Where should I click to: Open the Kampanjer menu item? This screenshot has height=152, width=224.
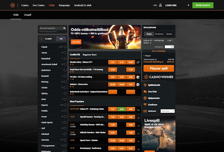click(x=64, y=5)
